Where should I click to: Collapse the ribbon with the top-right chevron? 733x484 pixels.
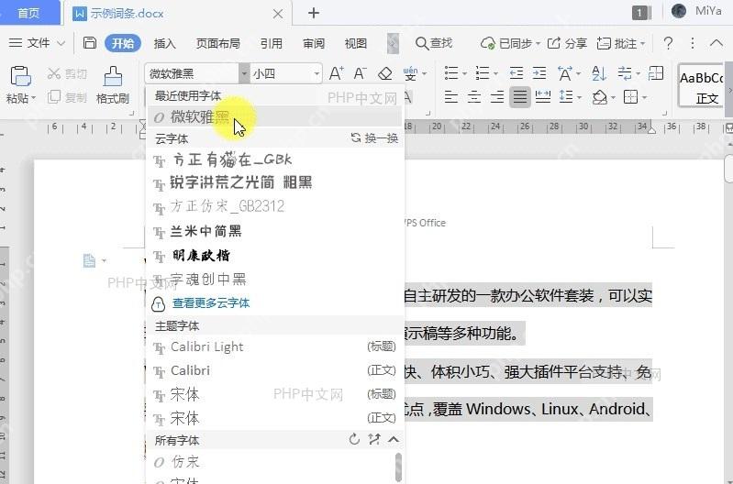(x=716, y=43)
